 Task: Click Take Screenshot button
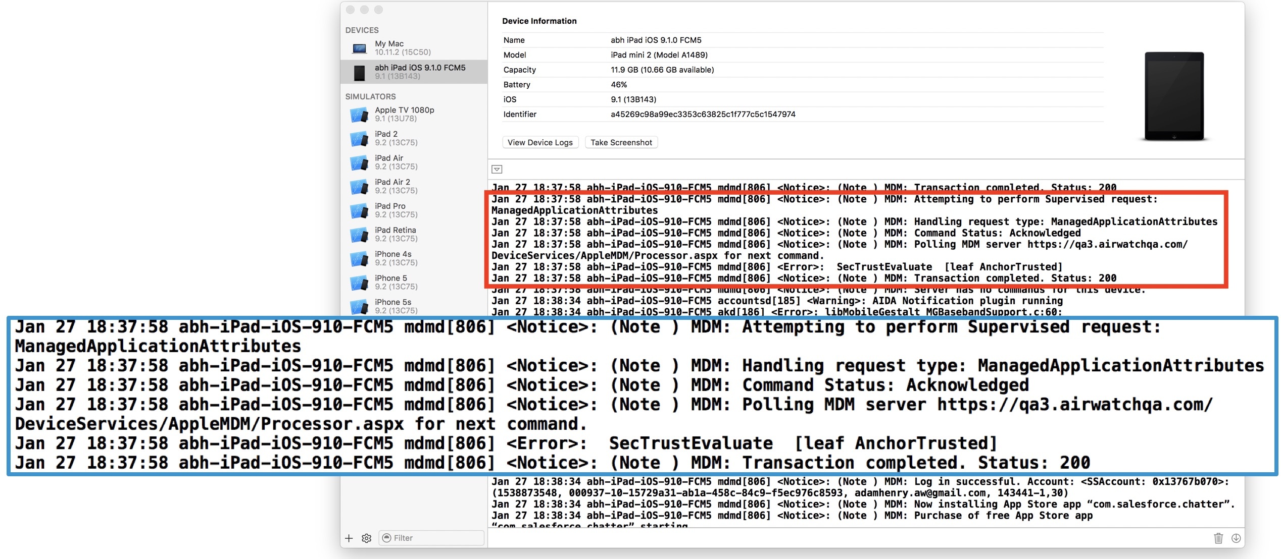pyautogui.click(x=621, y=143)
